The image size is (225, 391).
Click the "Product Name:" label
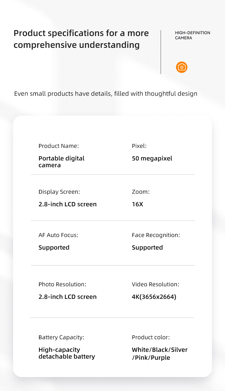(59, 146)
